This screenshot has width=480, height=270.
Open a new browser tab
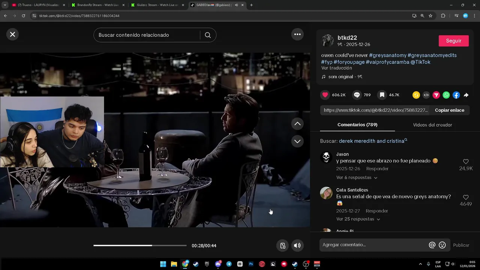[x=251, y=5]
